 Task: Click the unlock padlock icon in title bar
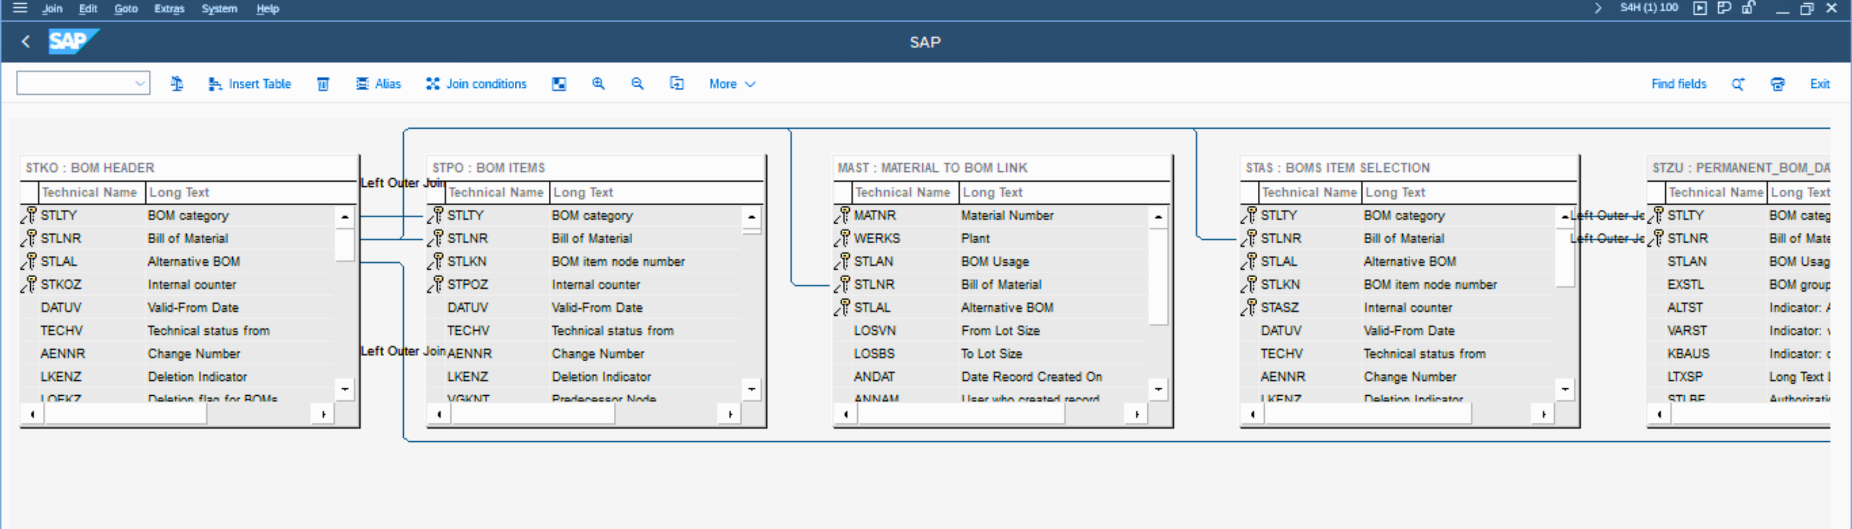point(1748,8)
